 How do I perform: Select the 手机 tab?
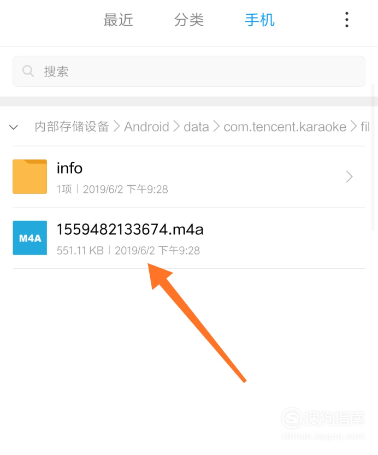[x=259, y=20]
